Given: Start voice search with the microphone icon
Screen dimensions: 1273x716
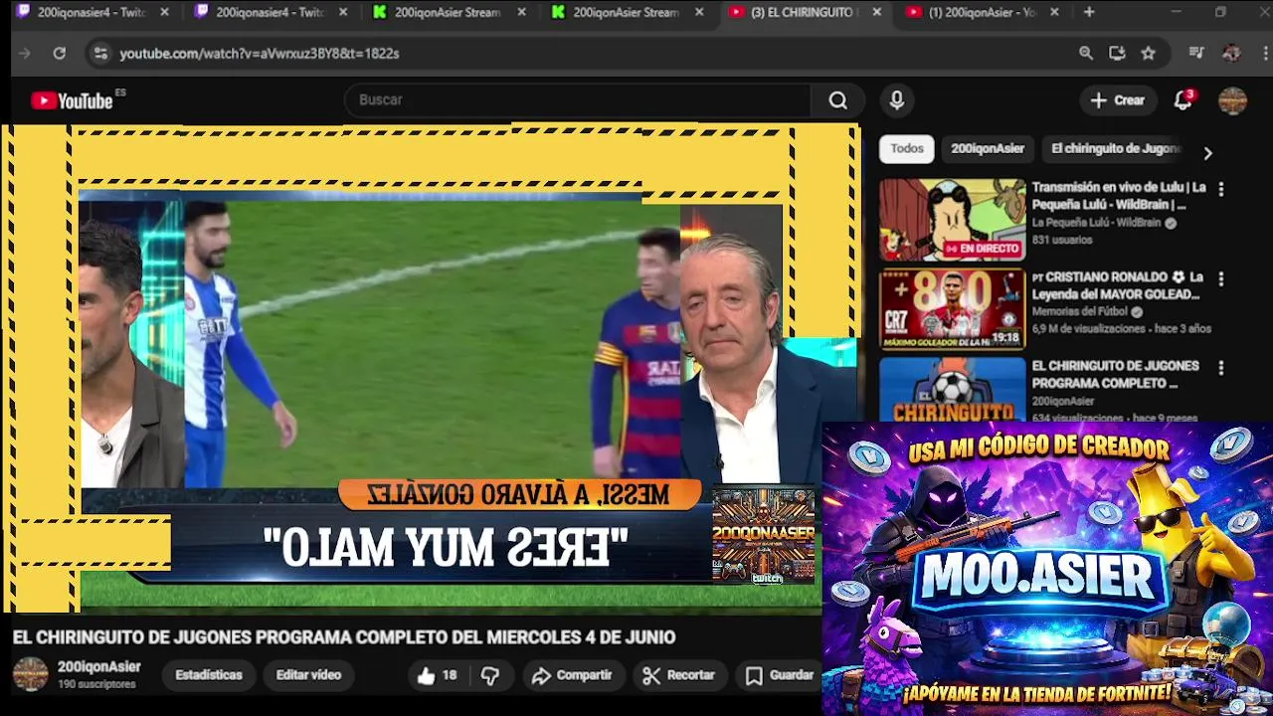Looking at the screenshot, I should point(897,100).
